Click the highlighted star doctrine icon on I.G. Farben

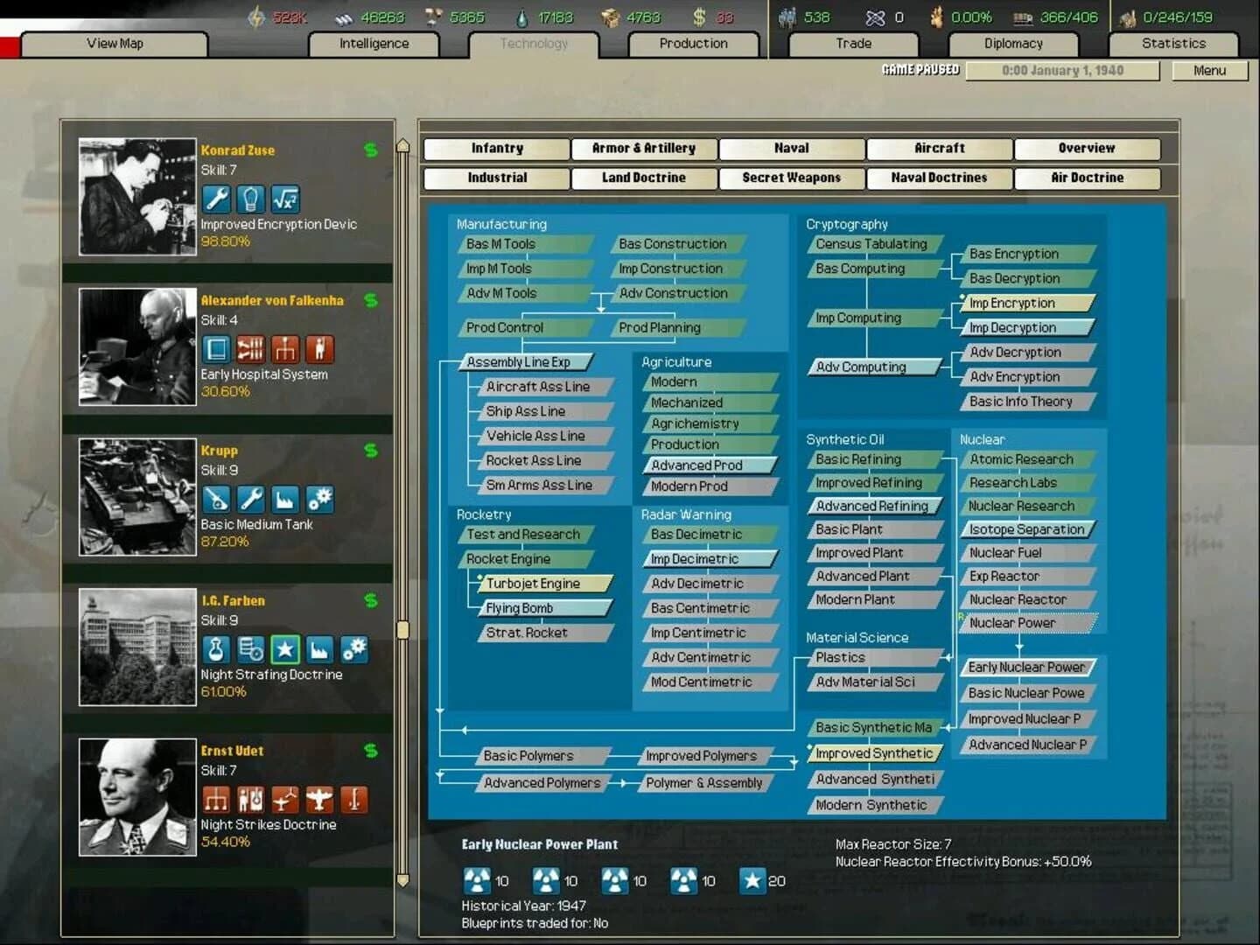point(285,649)
